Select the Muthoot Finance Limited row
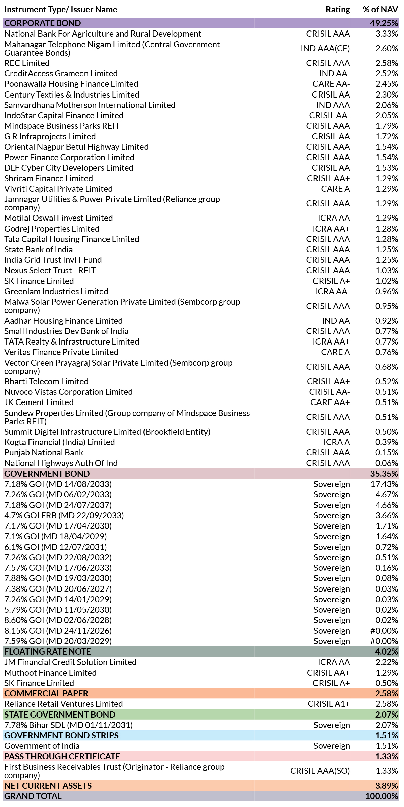This screenshot has width=404, height=807. [201, 673]
